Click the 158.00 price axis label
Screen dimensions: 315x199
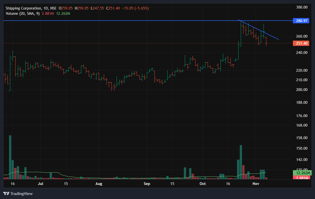click(301, 138)
